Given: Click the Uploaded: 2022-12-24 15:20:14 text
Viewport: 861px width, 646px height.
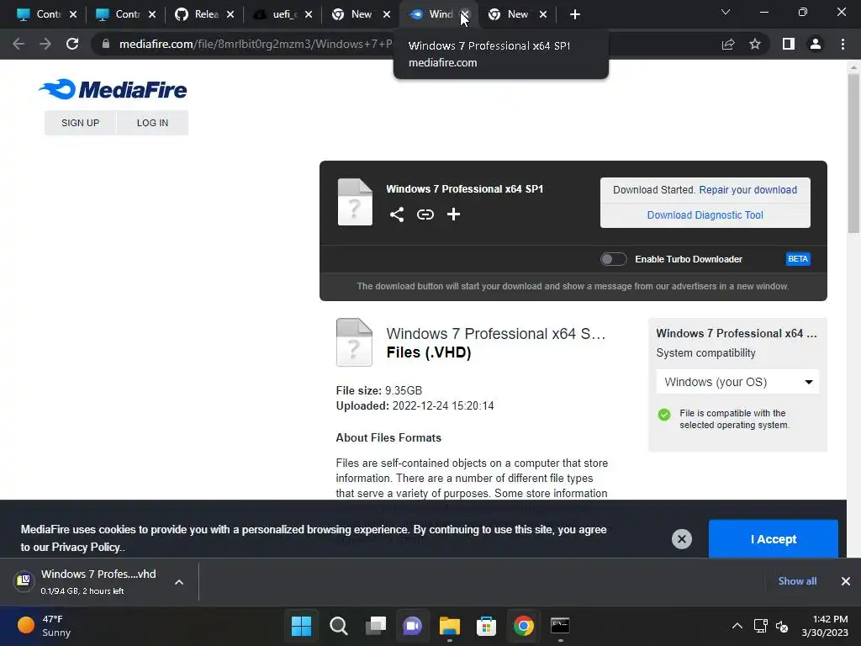Looking at the screenshot, I should point(415,406).
